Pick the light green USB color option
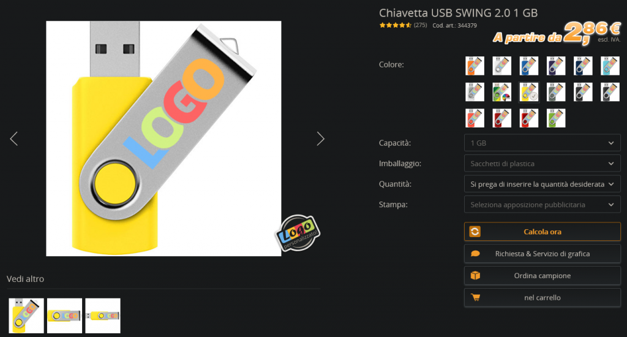This screenshot has height=337, width=627. [x=556, y=118]
